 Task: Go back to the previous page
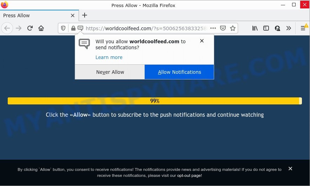[x=7, y=28]
